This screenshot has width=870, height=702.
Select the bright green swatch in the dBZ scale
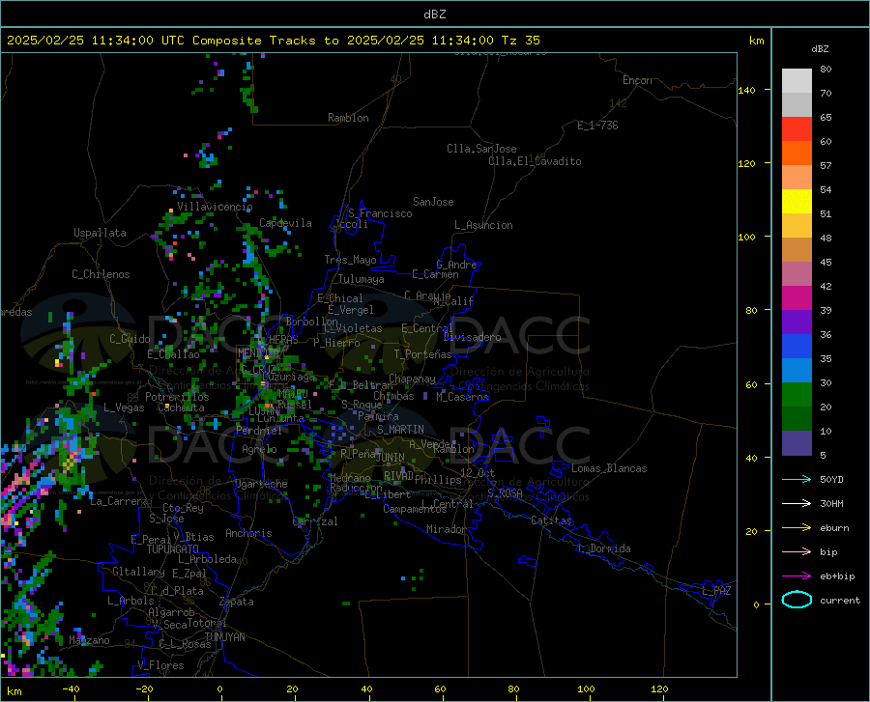pyautogui.click(x=797, y=395)
